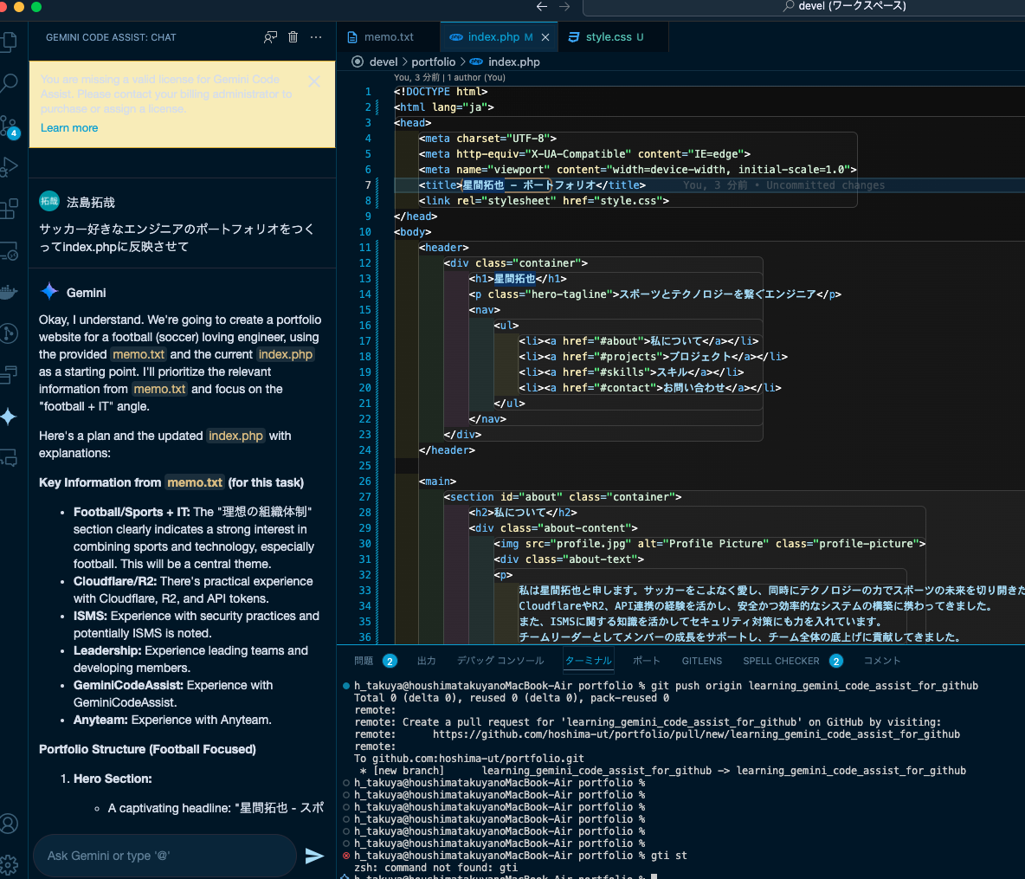Open the GitHub pull request URL in terminal

pyautogui.click(x=696, y=734)
